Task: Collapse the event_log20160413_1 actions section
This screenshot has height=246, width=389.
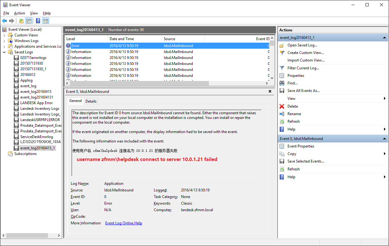Action: click(384, 38)
